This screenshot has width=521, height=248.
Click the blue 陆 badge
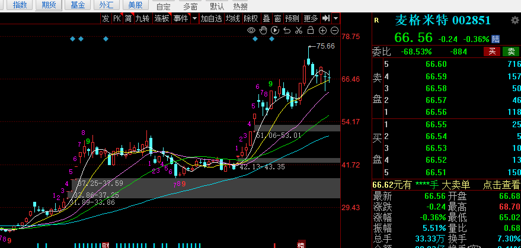[x=496, y=39]
